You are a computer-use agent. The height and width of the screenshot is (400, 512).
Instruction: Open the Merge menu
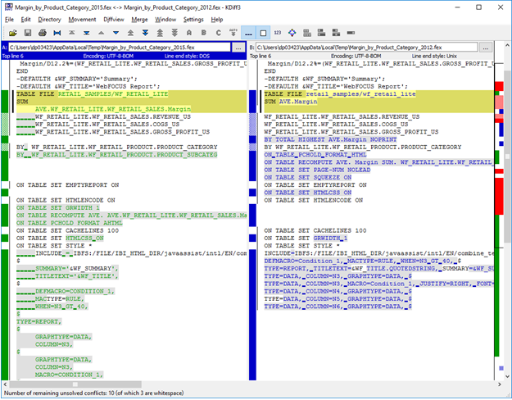tap(138, 19)
